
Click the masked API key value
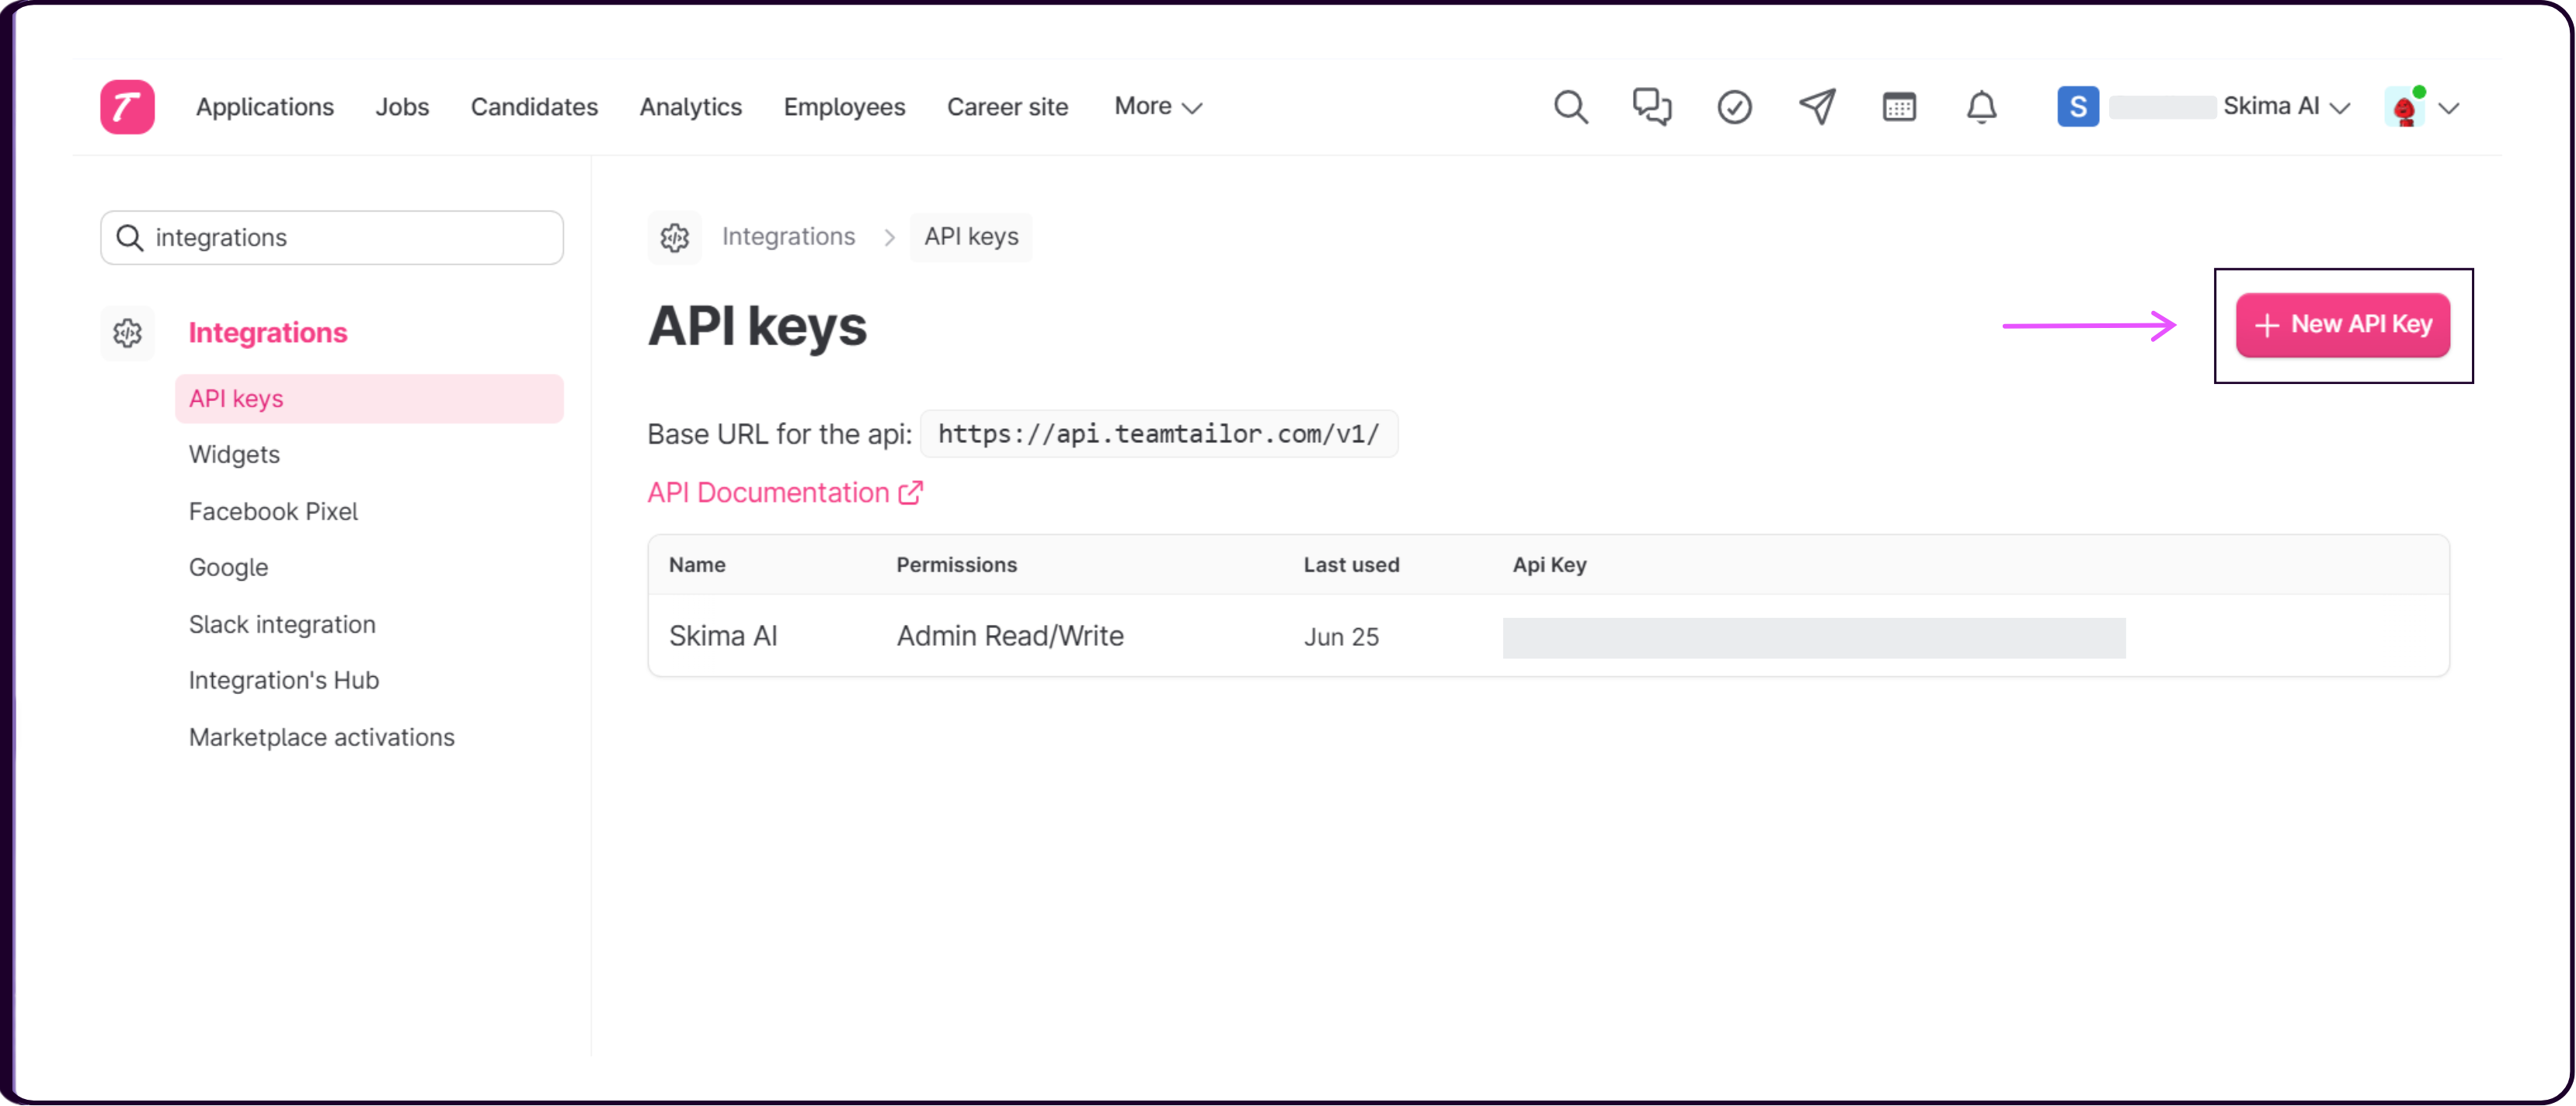pos(1813,637)
